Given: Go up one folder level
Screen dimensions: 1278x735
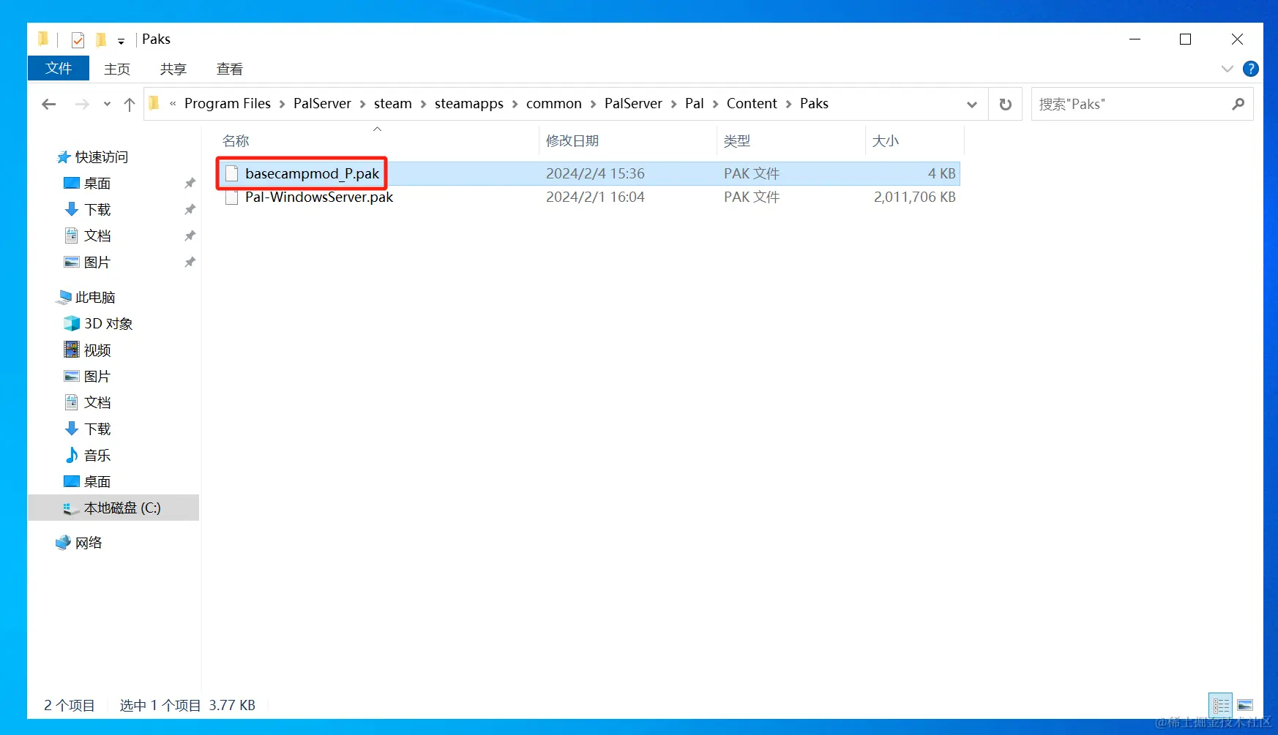Looking at the screenshot, I should (130, 104).
